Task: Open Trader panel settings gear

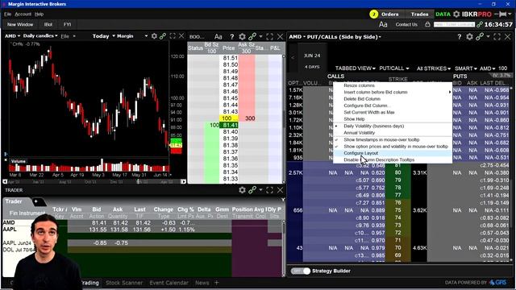Action: pos(242,190)
